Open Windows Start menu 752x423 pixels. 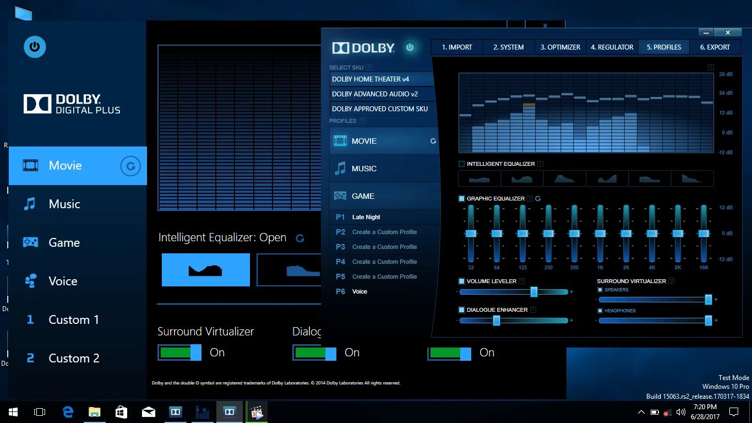pyautogui.click(x=13, y=412)
